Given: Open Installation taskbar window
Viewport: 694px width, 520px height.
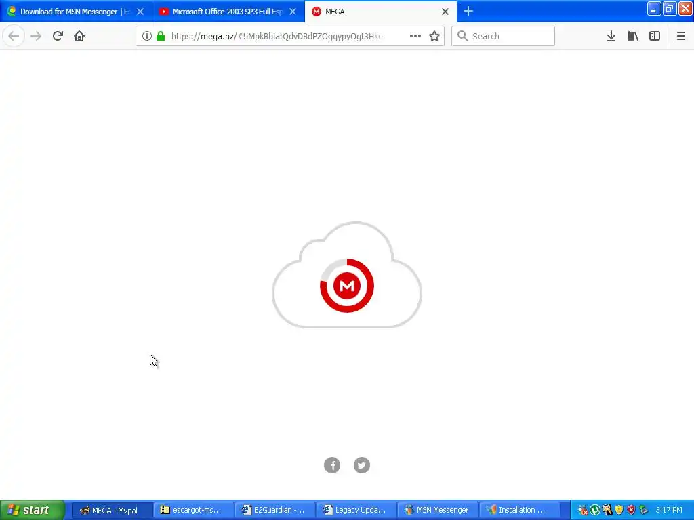Looking at the screenshot, I should pos(520,510).
